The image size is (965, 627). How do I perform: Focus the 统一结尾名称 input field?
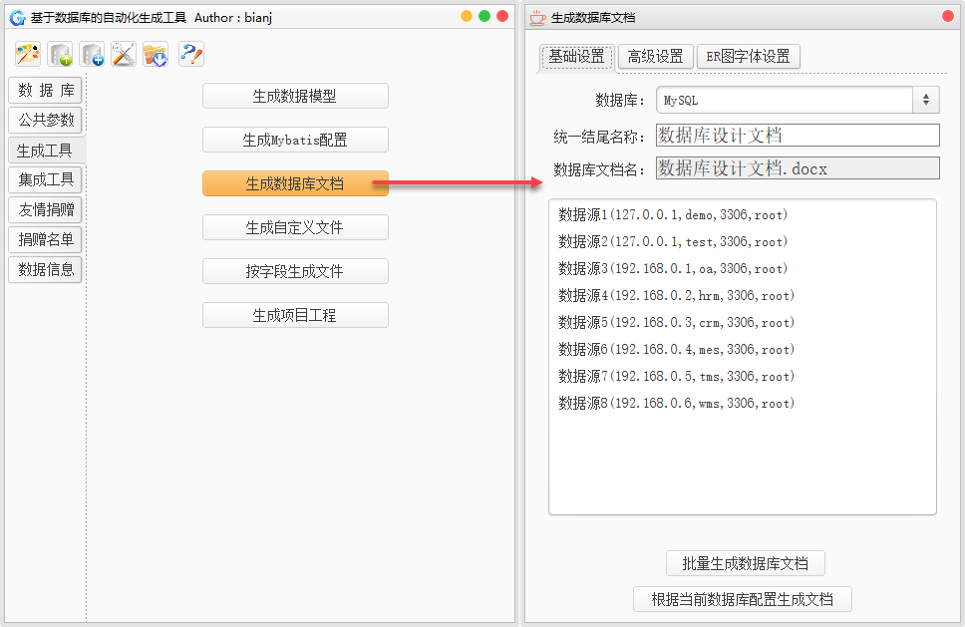pyautogui.click(x=798, y=136)
